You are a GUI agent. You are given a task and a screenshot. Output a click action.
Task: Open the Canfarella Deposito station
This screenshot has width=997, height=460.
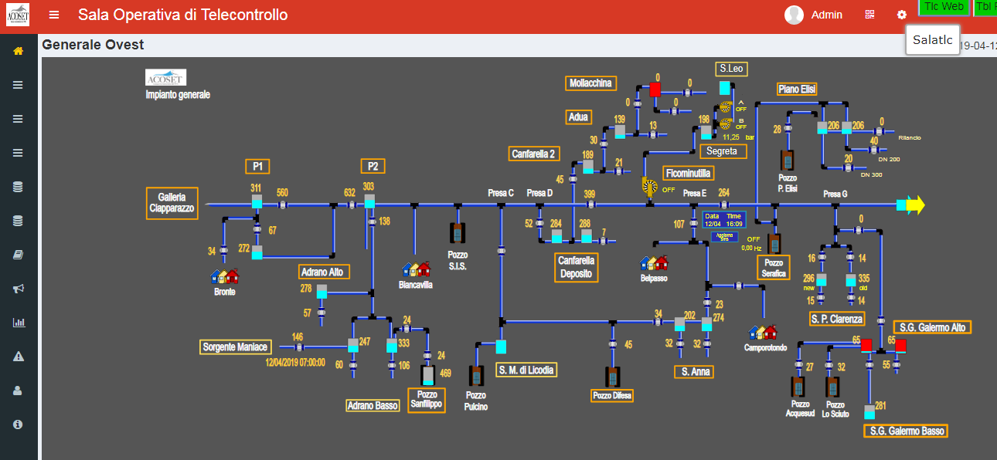(576, 267)
